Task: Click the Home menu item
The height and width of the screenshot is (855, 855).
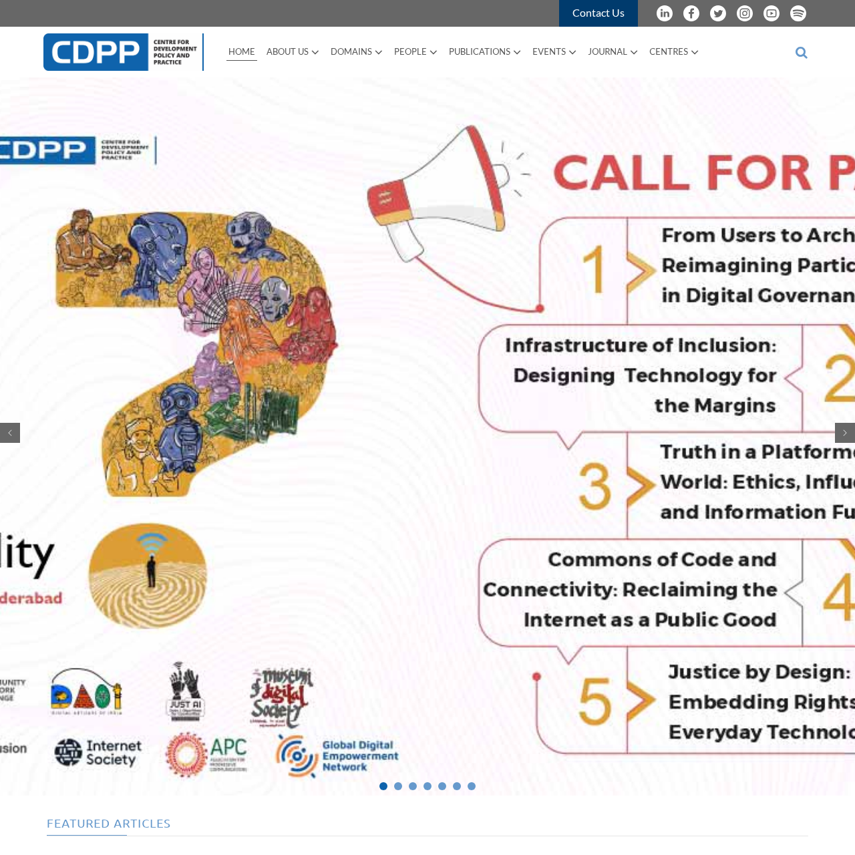Action: [x=241, y=52]
